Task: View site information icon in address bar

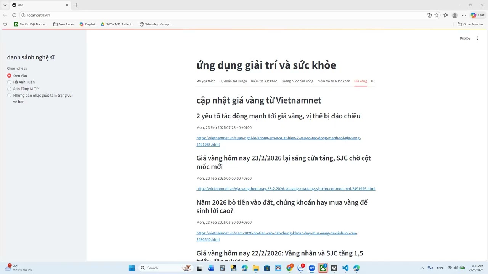Action: tap(23, 15)
